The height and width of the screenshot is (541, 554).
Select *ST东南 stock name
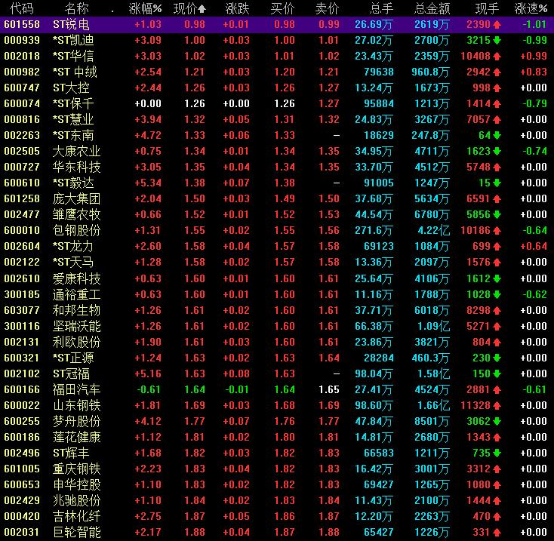(73, 135)
